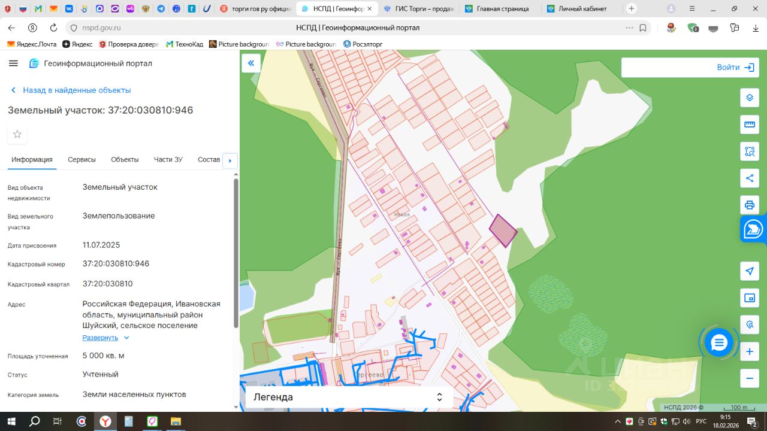This screenshot has width=767, height=431.
Task: Switch to the торги гов ру browser tab
Action: point(256,9)
